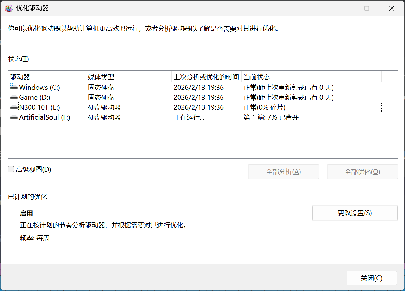Open 更改设置(S) for scheduled optimization

(x=355, y=213)
